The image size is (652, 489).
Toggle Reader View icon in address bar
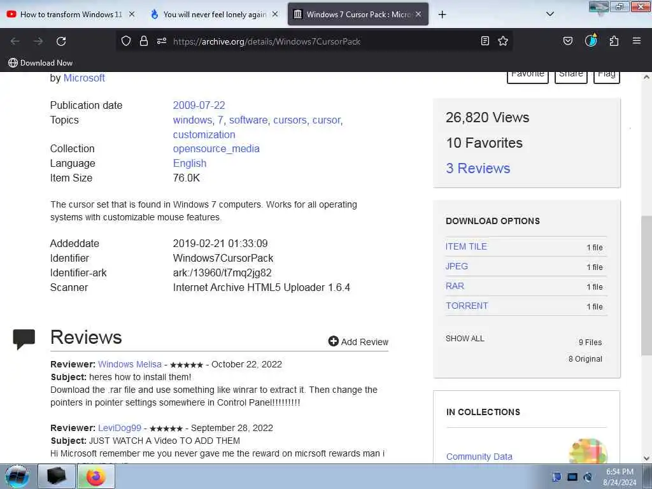tap(485, 41)
